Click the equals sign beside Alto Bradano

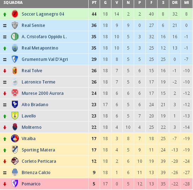[5, 105]
